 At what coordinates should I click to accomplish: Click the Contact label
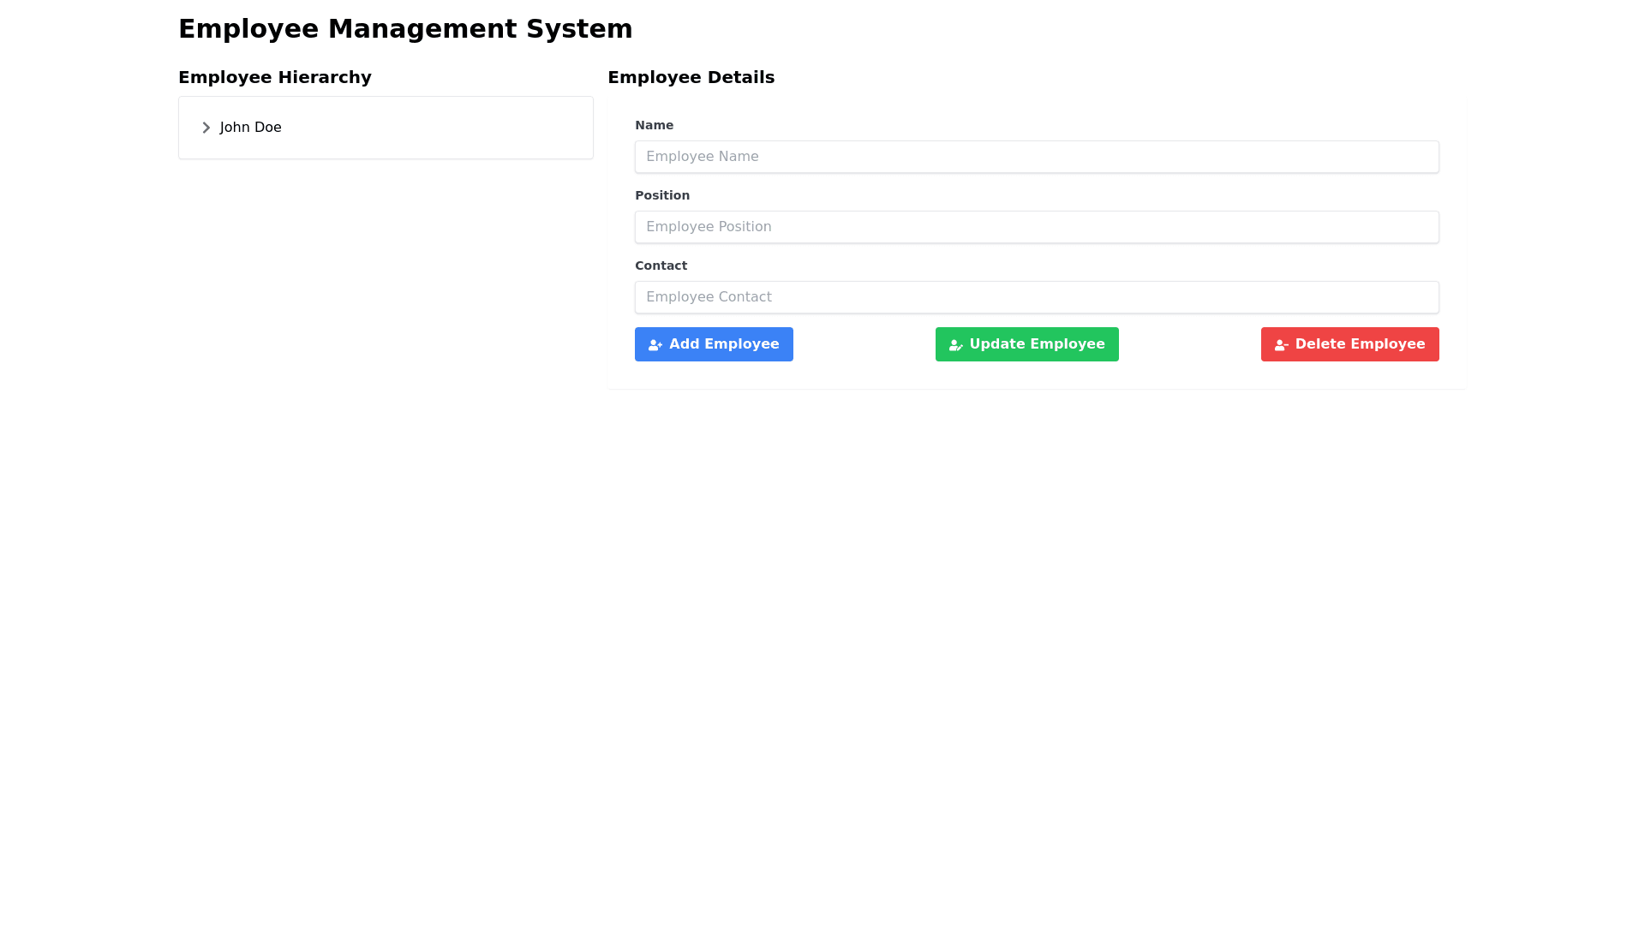click(x=661, y=266)
